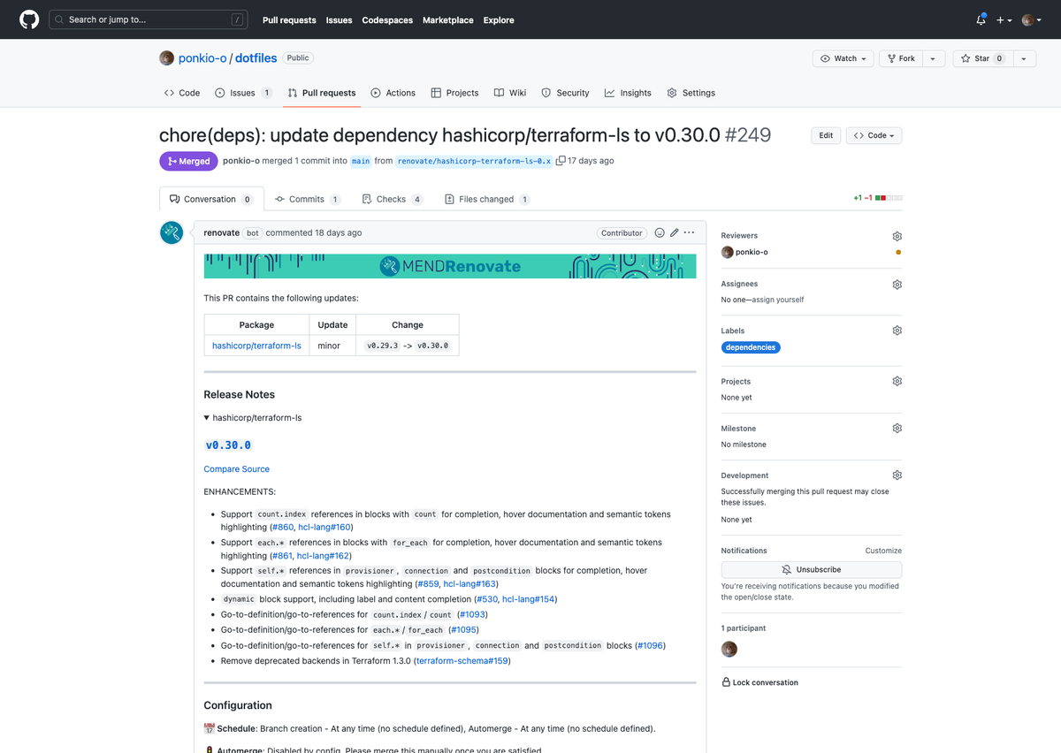
Task: Select the Conversation tab
Action: [210, 199]
